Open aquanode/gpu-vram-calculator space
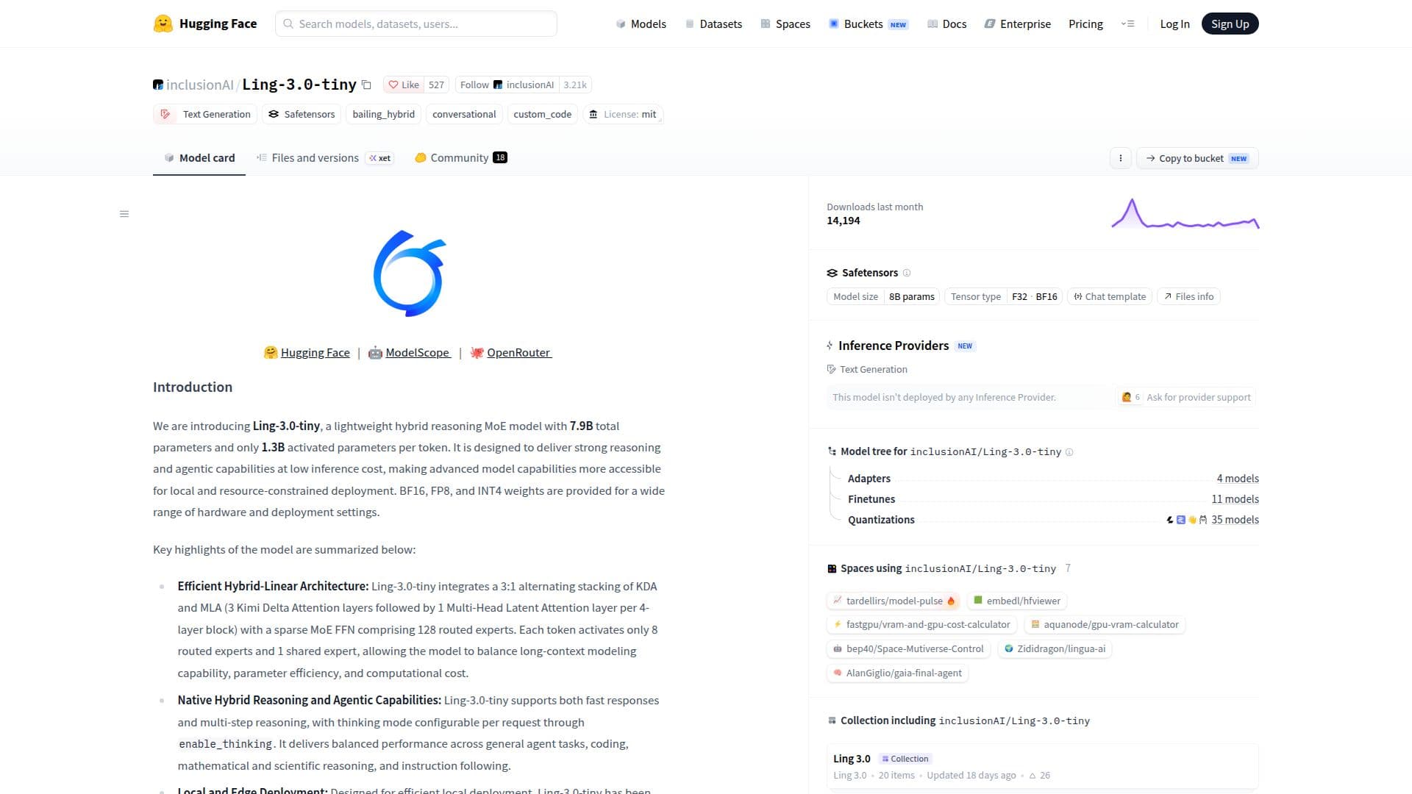The height and width of the screenshot is (794, 1412). 1104,624
